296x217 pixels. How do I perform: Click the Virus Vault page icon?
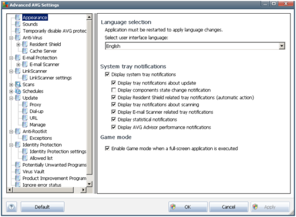pos(18,172)
